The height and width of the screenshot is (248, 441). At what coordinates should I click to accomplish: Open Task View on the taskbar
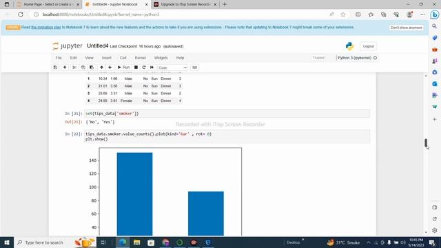103,242
